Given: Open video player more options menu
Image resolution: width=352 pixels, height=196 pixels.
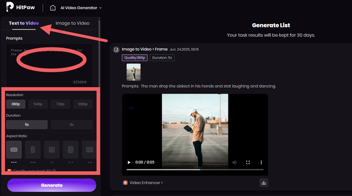Looking at the screenshot, I should [261, 162].
